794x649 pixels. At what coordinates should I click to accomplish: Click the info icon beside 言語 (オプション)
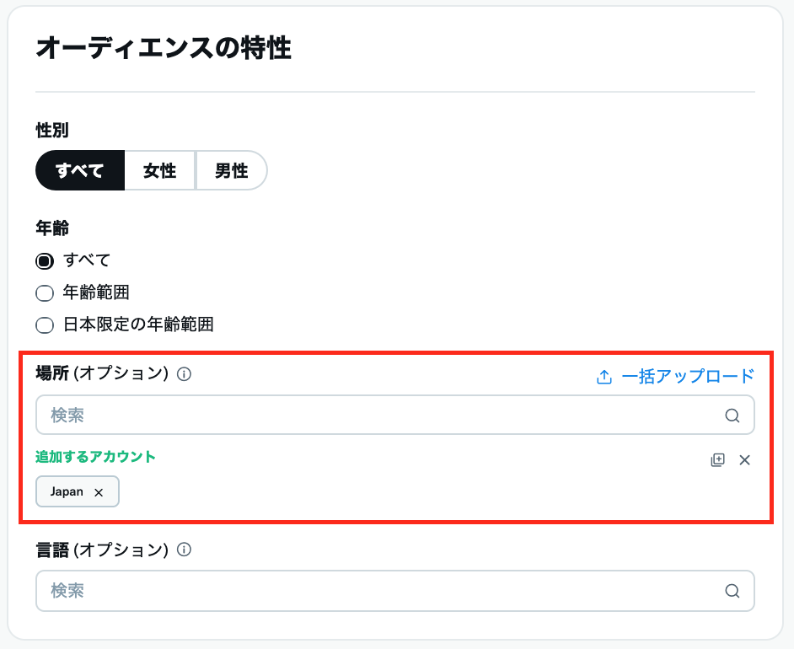coord(185,550)
